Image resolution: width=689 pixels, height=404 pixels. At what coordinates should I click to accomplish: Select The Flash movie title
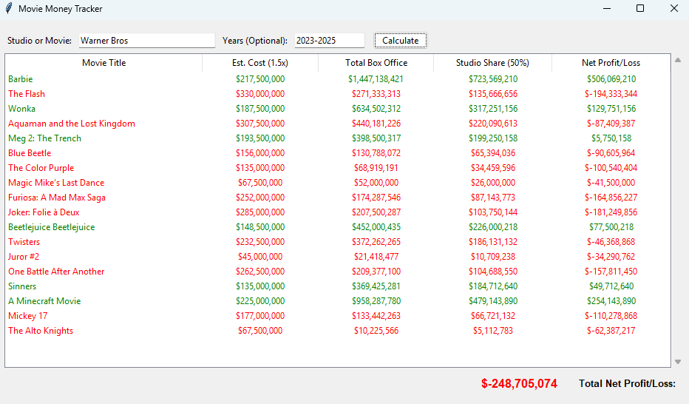click(x=27, y=94)
